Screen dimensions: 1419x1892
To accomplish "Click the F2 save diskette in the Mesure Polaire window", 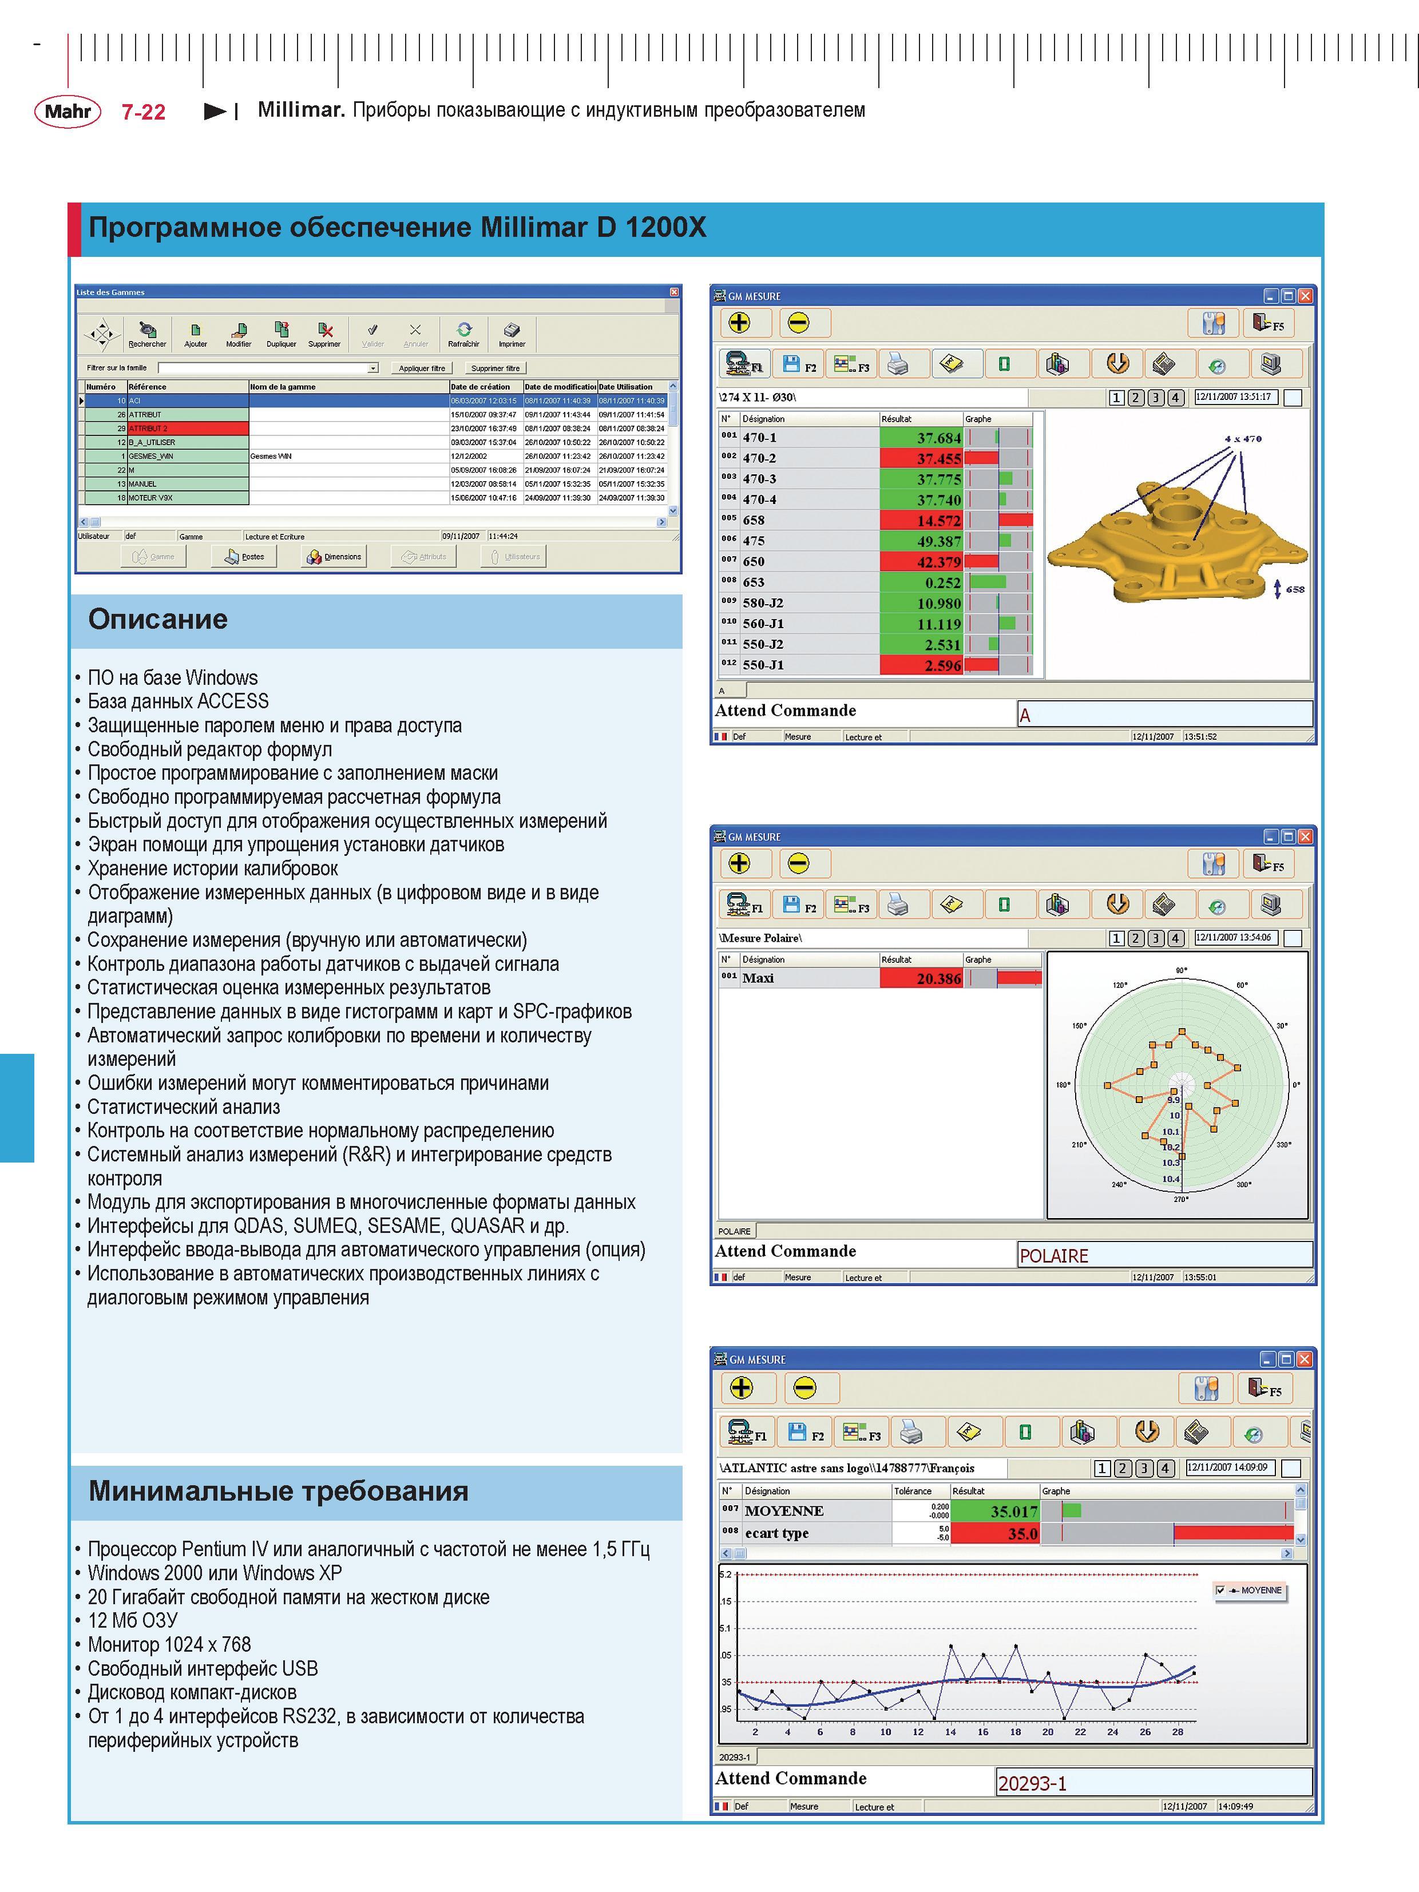I will [799, 905].
